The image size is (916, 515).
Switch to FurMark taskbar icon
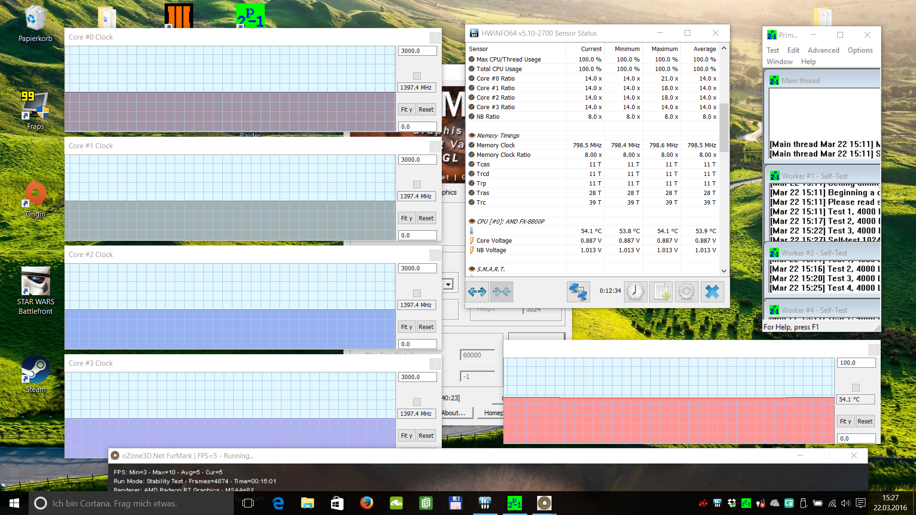[544, 503]
